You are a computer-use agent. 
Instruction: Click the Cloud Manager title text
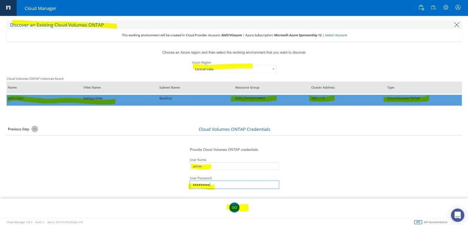click(40, 9)
